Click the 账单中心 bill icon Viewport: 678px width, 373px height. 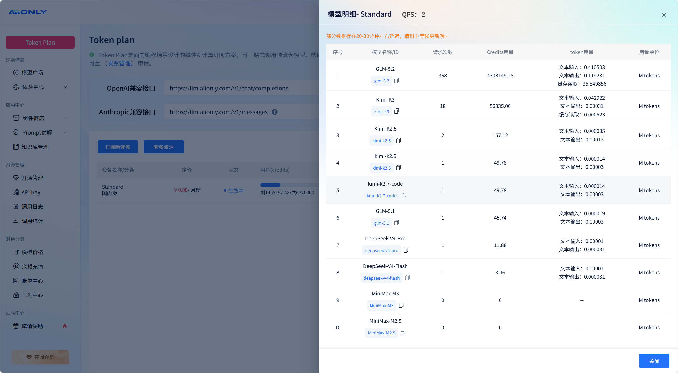[16, 281]
